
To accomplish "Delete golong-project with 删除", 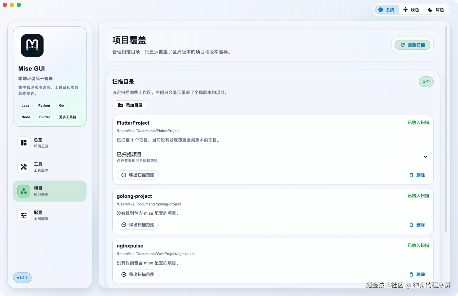I will 417,225.
